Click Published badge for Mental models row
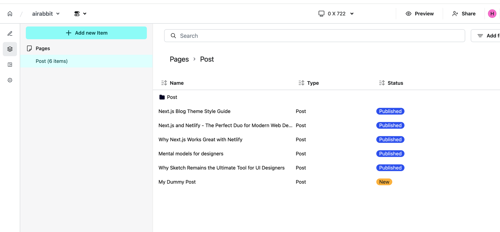This screenshot has width=500, height=232. pos(390,154)
